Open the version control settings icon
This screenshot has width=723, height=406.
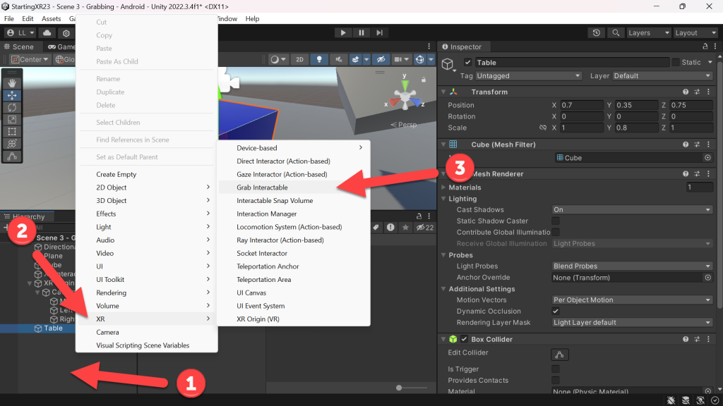(x=66, y=33)
